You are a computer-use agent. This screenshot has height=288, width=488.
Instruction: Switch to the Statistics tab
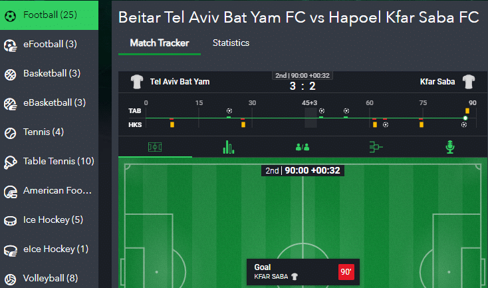pos(231,43)
